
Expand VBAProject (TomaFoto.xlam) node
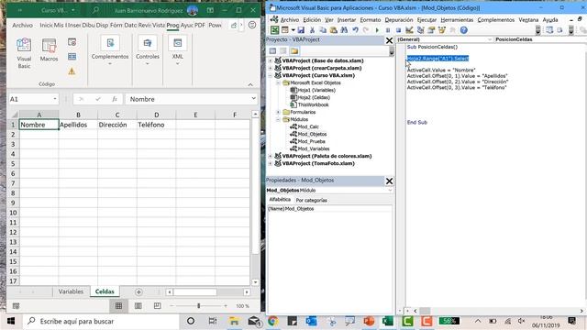pos(271,163)
